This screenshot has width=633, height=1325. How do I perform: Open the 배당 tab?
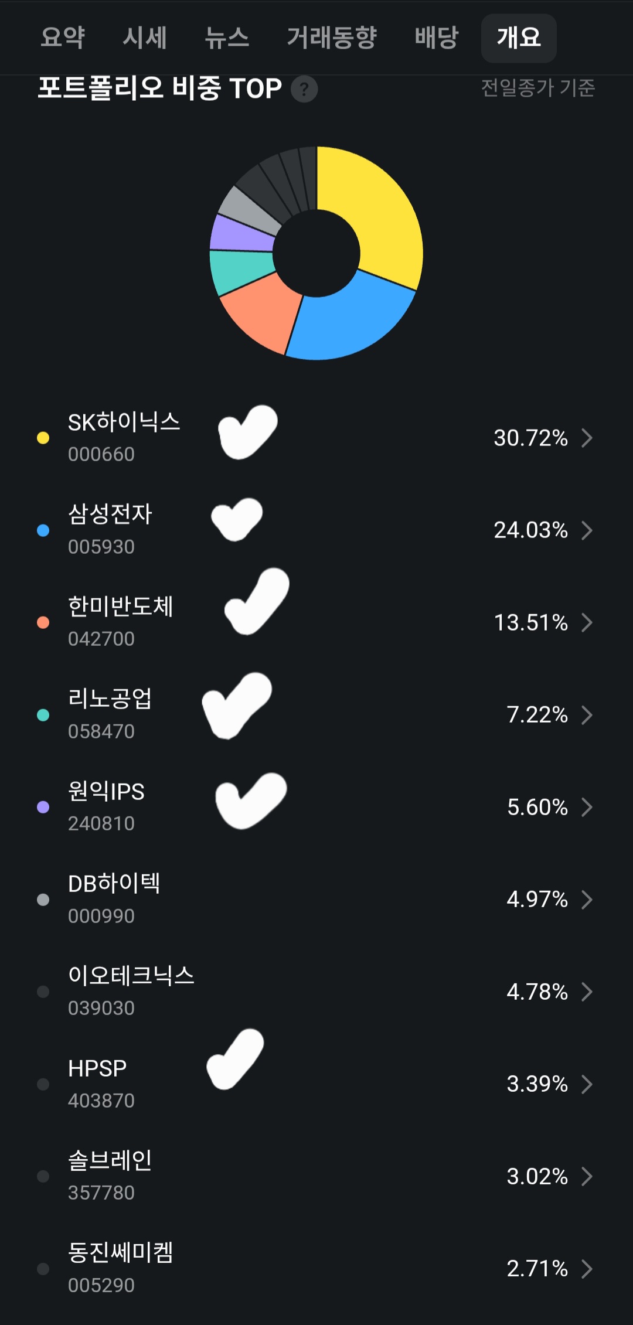coord(436,38)
